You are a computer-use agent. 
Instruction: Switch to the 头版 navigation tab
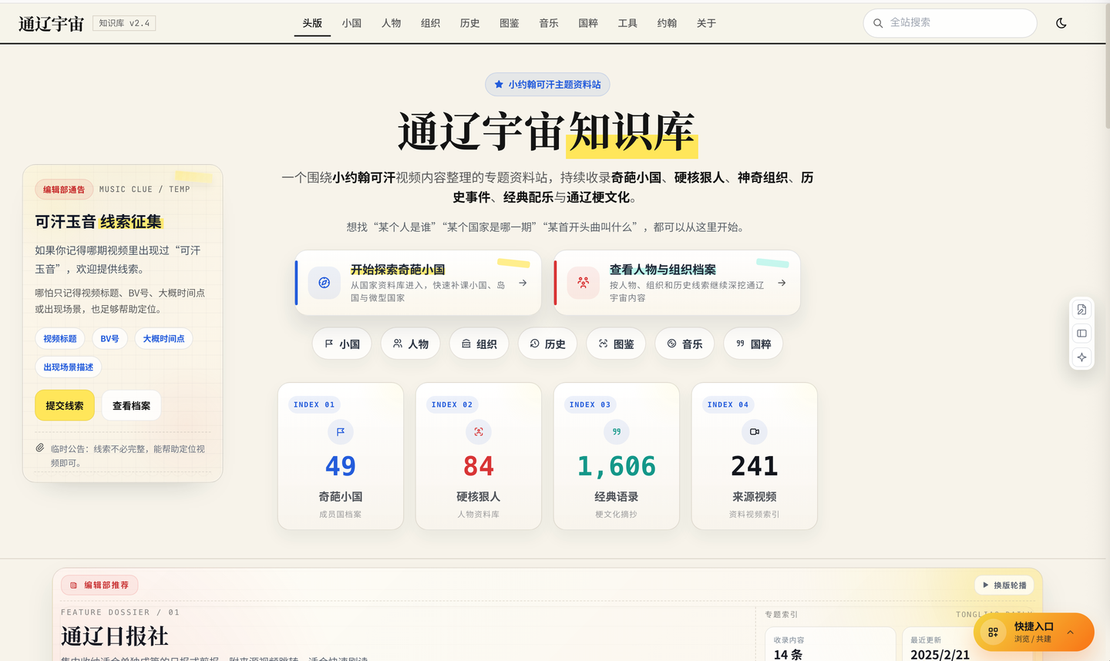311,23
